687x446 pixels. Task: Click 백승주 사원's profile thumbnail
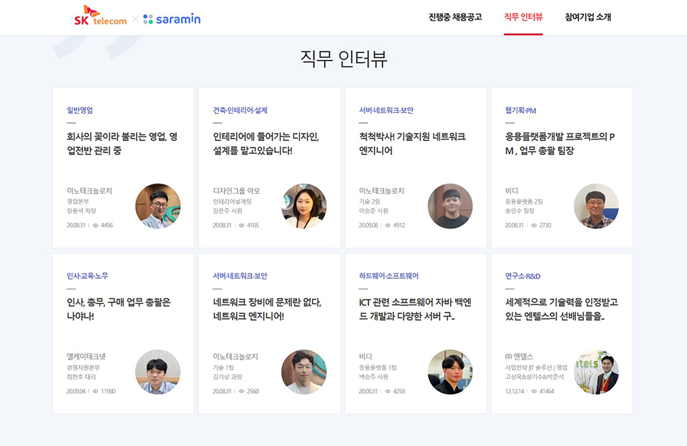pos(452,372)
